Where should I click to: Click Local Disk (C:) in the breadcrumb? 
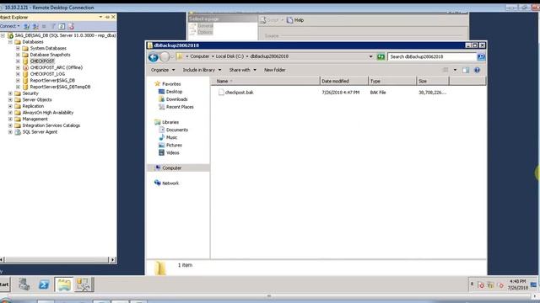pos(229,56)
